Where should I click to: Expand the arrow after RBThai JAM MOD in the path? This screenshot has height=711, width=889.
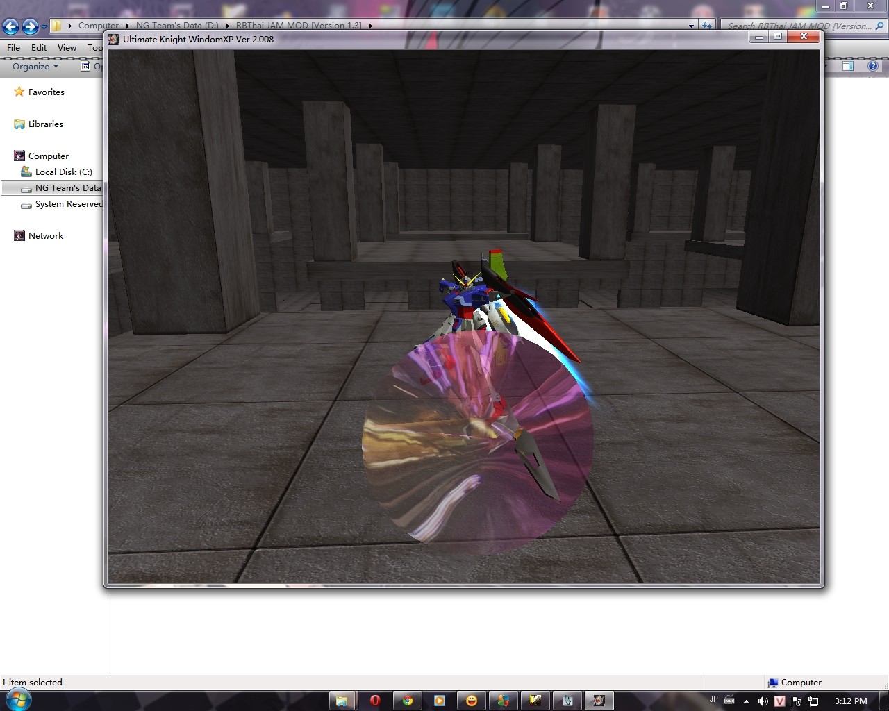370,26
